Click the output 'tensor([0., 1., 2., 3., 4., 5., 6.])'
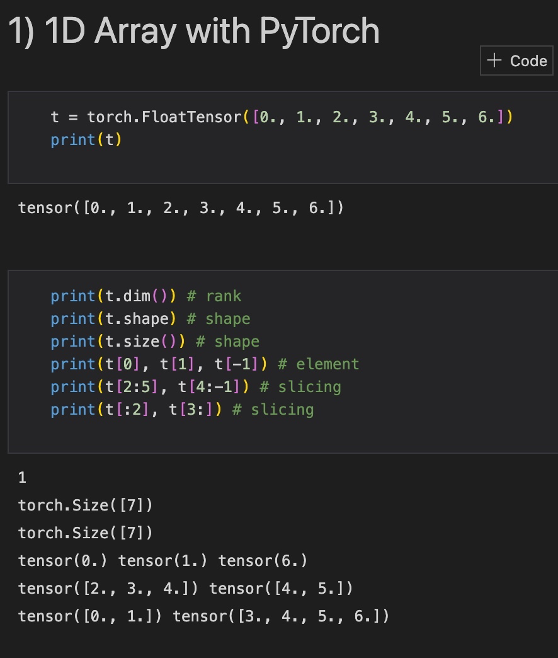558x658 pixels. point(181,208)
